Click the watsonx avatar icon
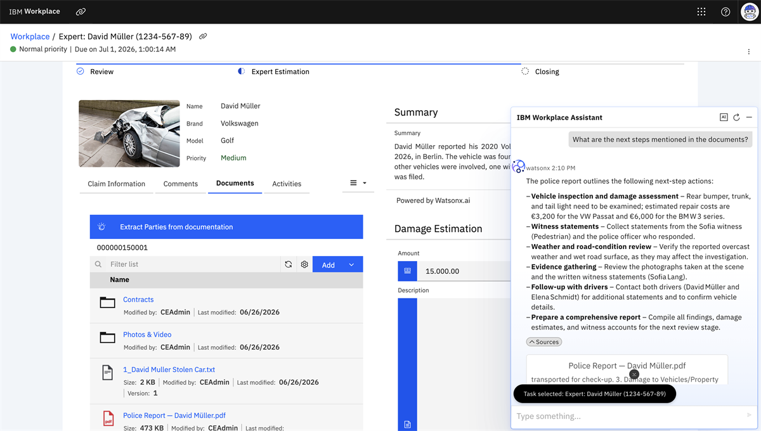Viewport: 761px width, 431px height. click(519, 167)
